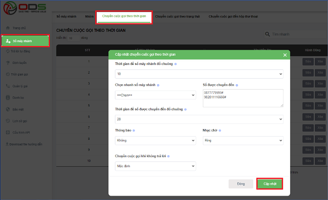The height and width of the screenshot is (200, 328).
Task: Click Xóa button in row 1
Action: click(x=320, y=62)
